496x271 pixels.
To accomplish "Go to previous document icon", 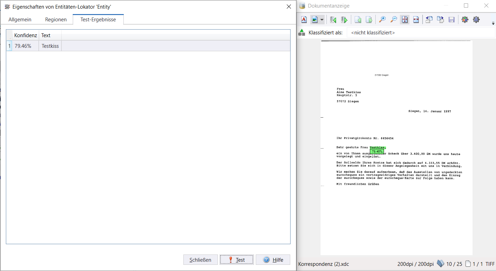I will coord(333,20).
